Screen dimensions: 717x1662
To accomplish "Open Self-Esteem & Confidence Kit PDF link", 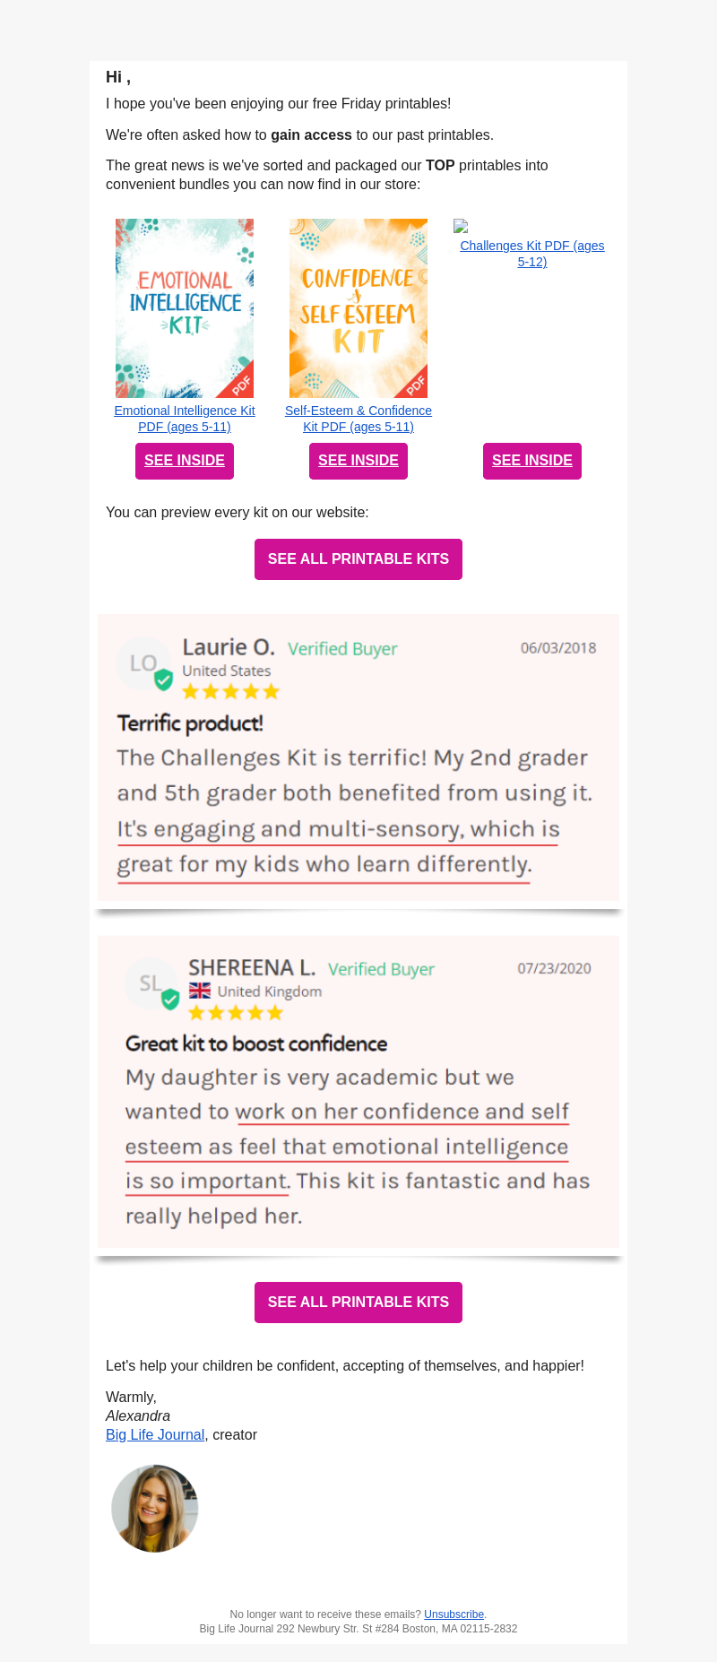I will [358, 419].
